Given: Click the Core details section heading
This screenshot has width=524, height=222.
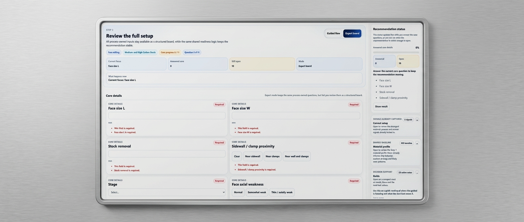Looking at the screenshot, I should 114,96.
